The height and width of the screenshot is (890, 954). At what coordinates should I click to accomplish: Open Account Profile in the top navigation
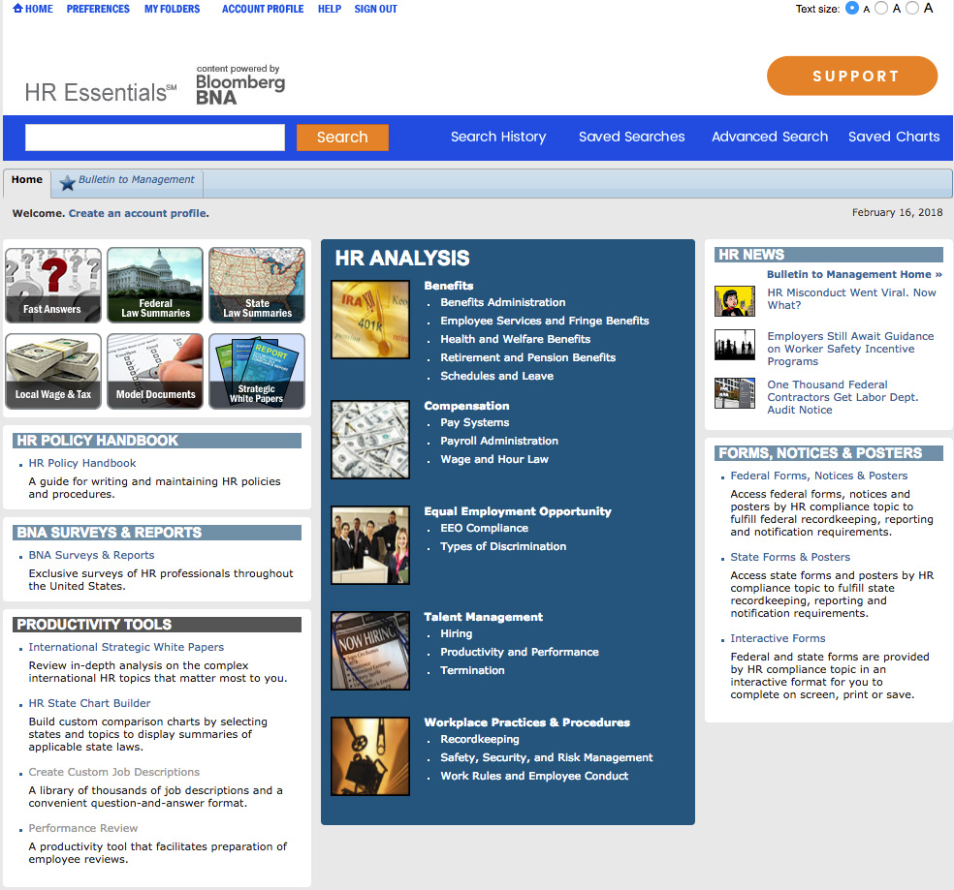[263, 9]
